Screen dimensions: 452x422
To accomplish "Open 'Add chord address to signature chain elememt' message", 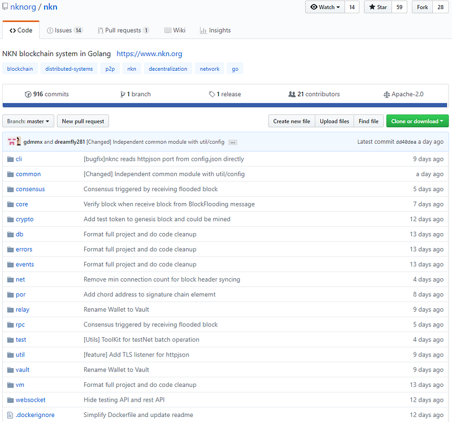I will pyautogui.click(x=149, y=294).
